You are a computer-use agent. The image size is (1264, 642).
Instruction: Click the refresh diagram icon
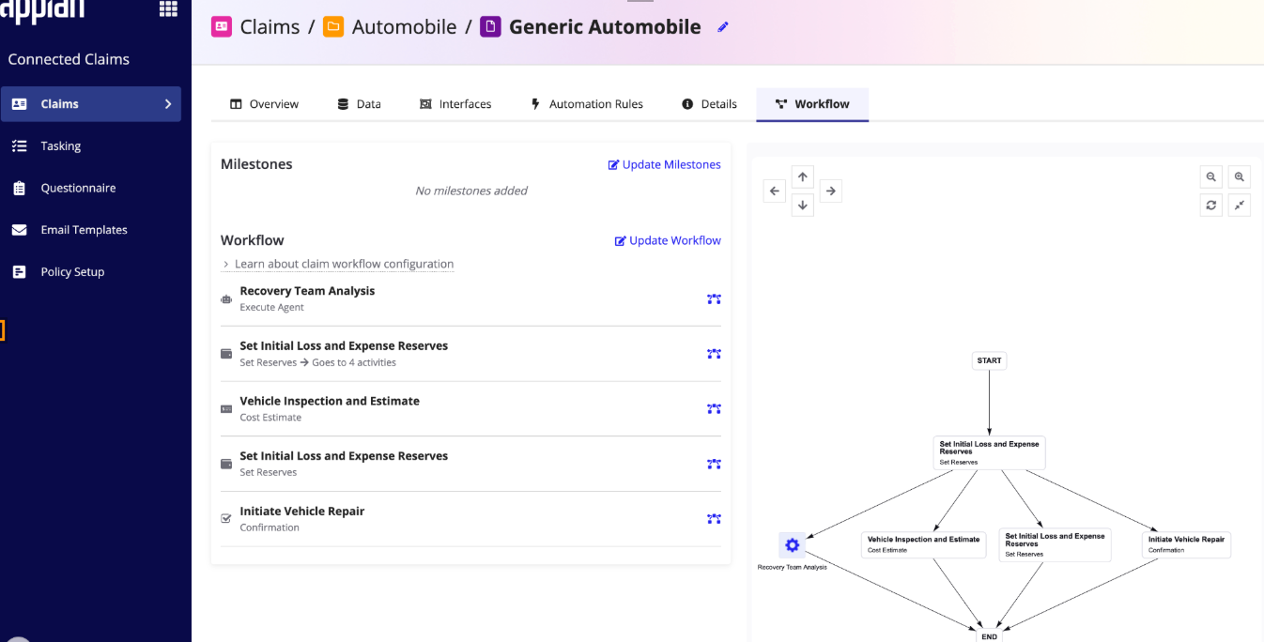click(1211, 205)
